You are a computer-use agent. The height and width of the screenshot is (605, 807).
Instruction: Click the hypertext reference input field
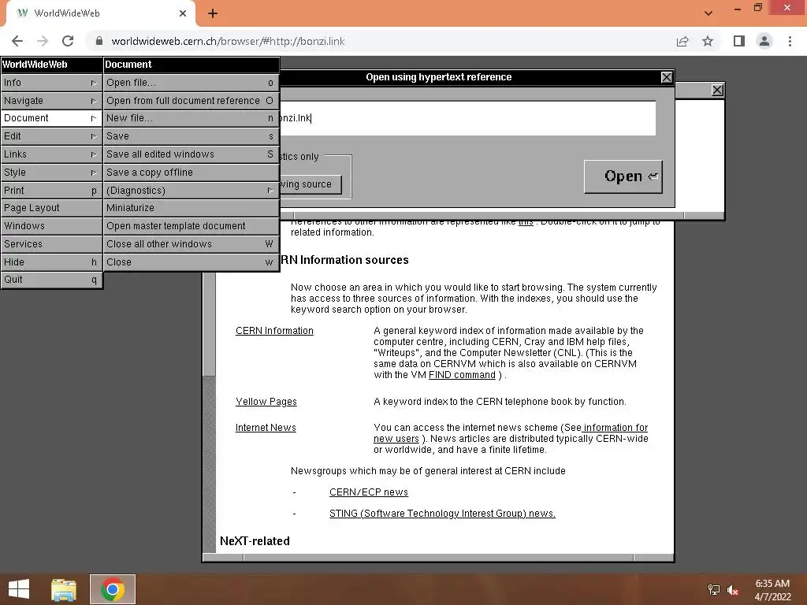467,118
